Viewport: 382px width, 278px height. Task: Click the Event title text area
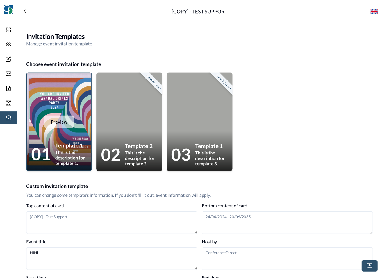[112, 258]
